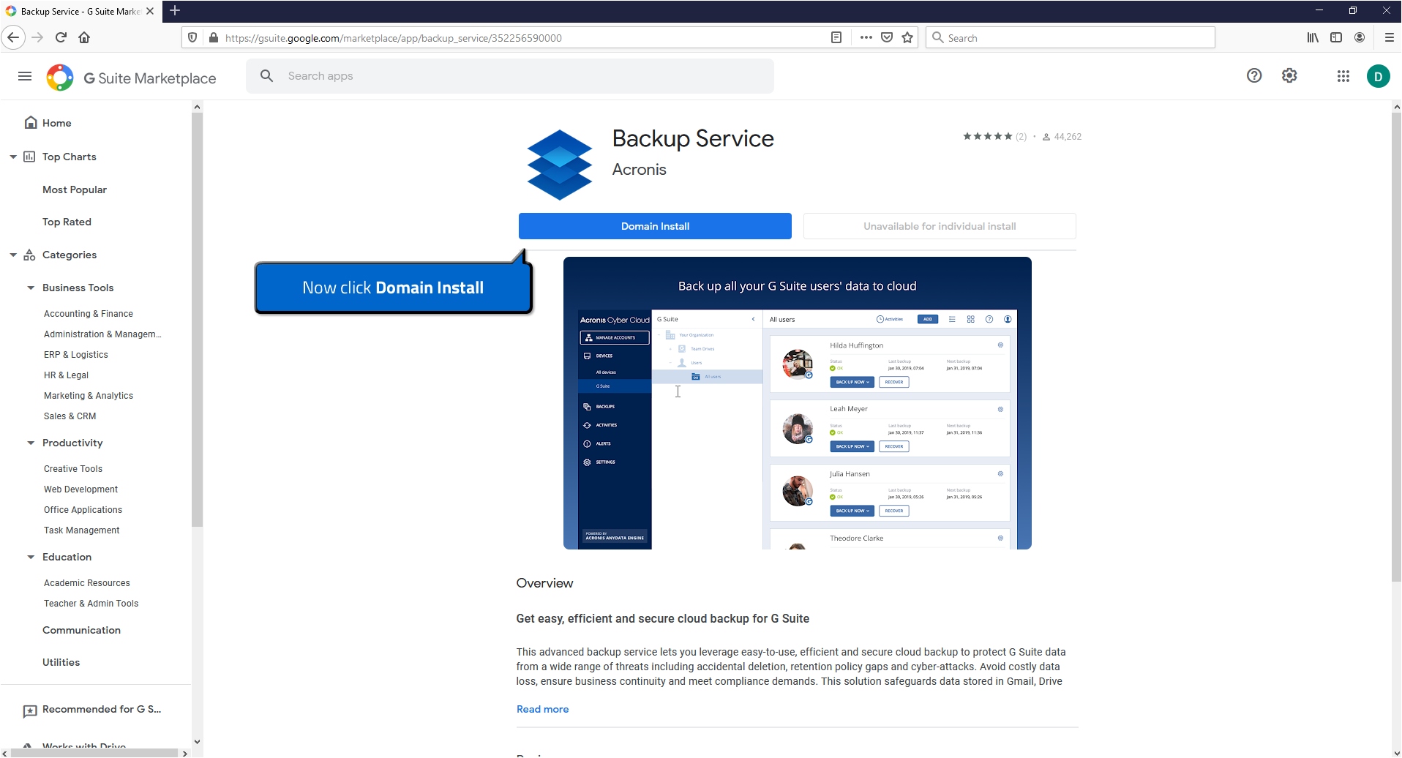
Task: Open the Google apps grid
Action: click(x=1343, y=76)
